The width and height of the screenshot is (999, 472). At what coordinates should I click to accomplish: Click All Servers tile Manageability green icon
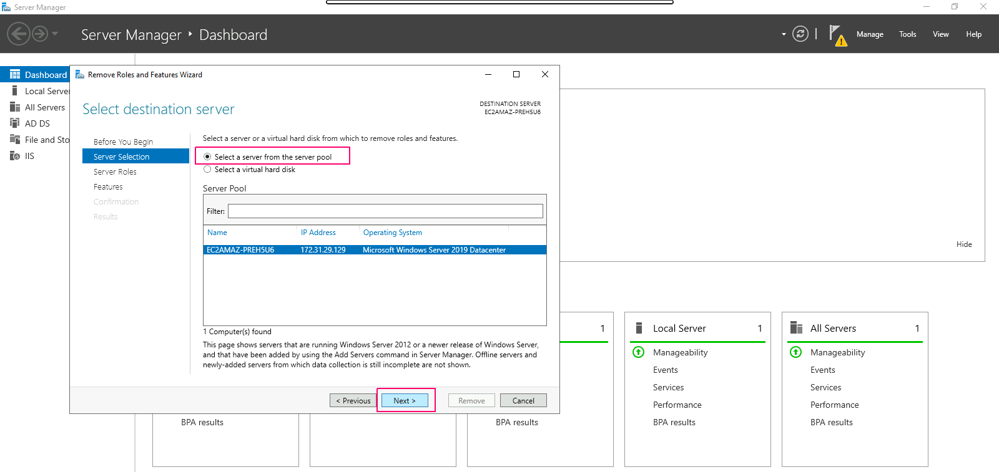[795, 352]
